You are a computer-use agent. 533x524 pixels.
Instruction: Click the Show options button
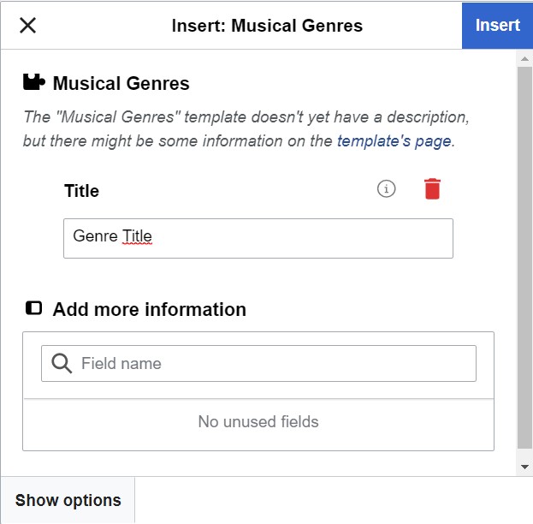pyautogui.click(x=68, y=500)
